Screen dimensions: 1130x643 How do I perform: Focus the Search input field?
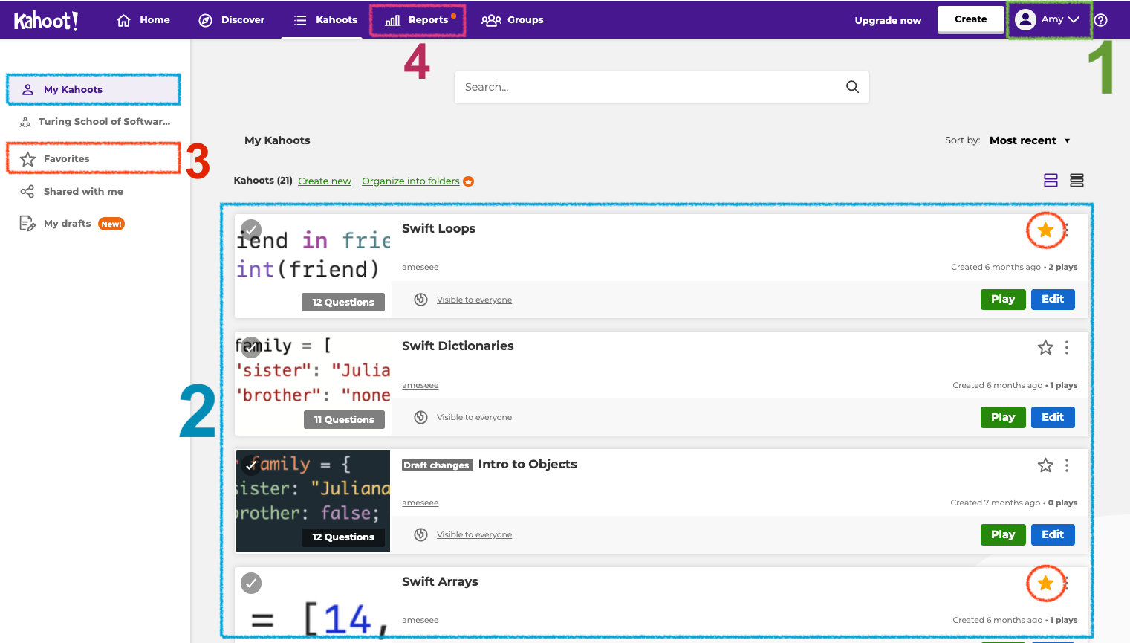pos(661,87)
